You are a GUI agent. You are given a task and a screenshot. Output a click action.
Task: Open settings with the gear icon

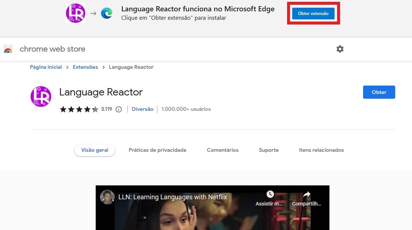[x=340, y=49]
